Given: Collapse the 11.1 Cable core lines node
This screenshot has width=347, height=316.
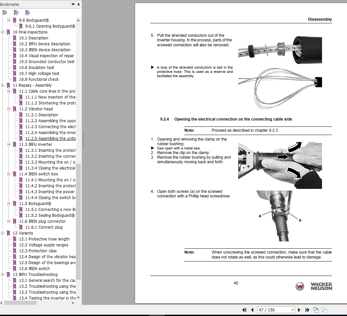Looking at the screenshot, I should pos(9,91).
